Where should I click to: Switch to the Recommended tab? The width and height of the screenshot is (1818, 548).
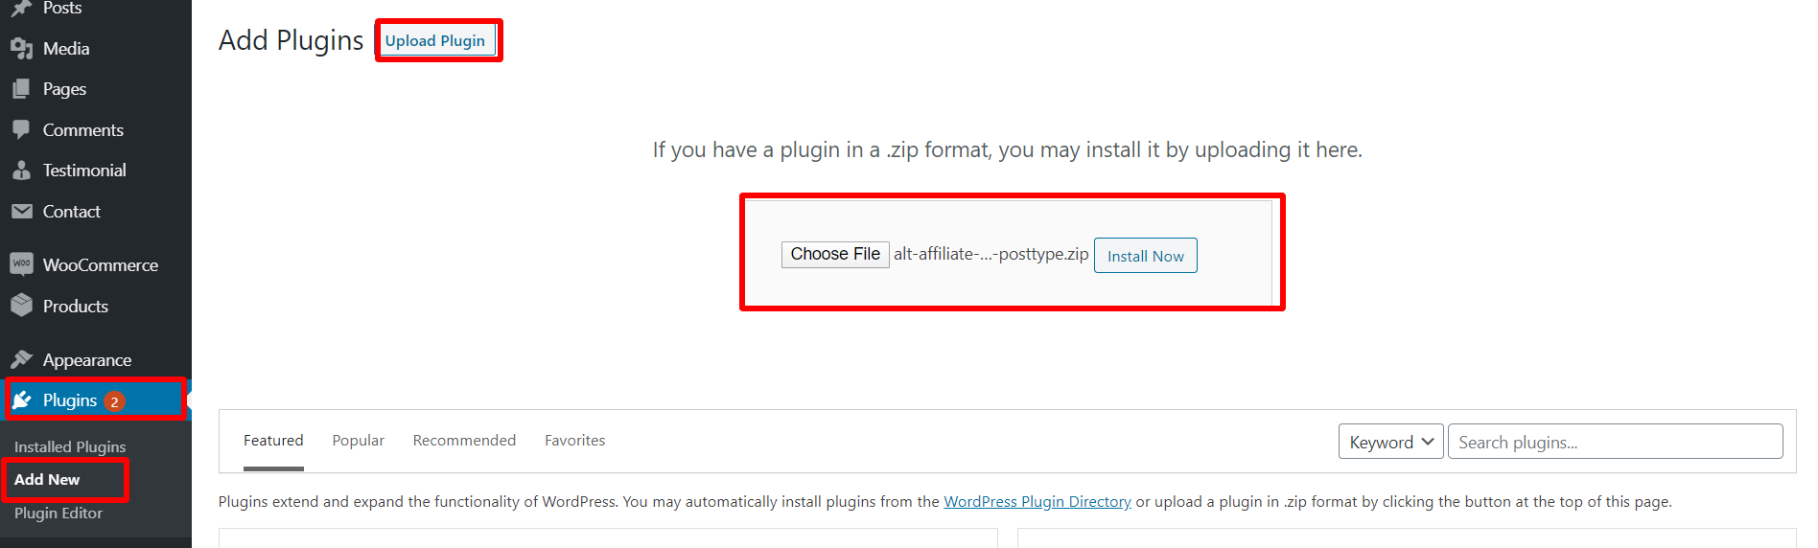pyautogui.click(x=464, y=441)
